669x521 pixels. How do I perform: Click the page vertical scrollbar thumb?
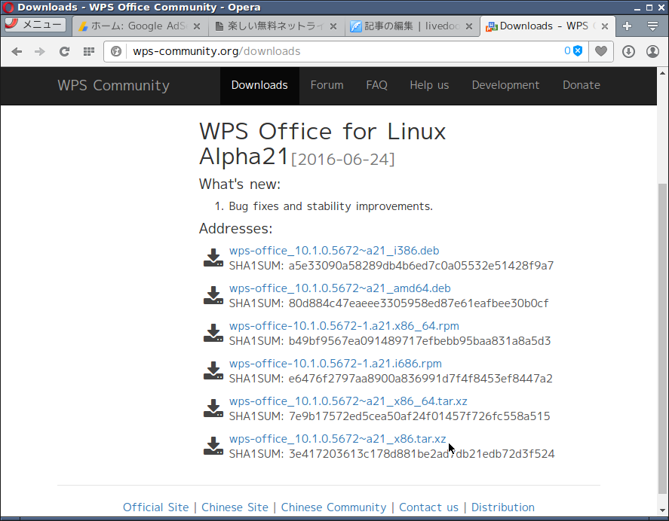pyautogui.click(x=662, y=339)
